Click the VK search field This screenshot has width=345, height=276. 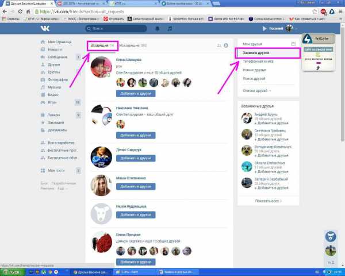tap(116, 29)
